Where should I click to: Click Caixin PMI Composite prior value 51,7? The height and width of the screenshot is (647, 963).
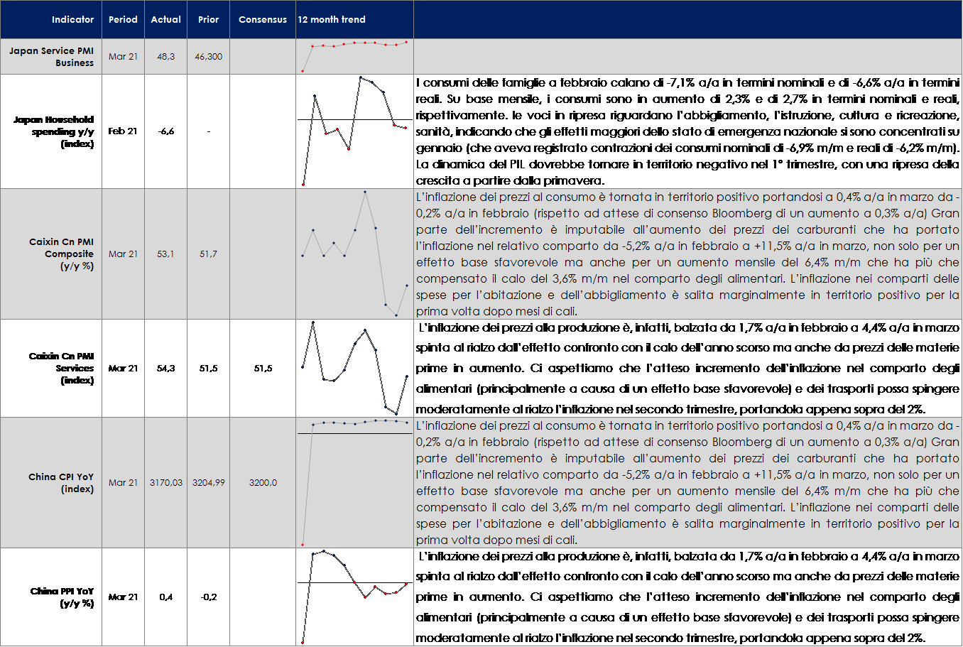[x=208, y=254]
